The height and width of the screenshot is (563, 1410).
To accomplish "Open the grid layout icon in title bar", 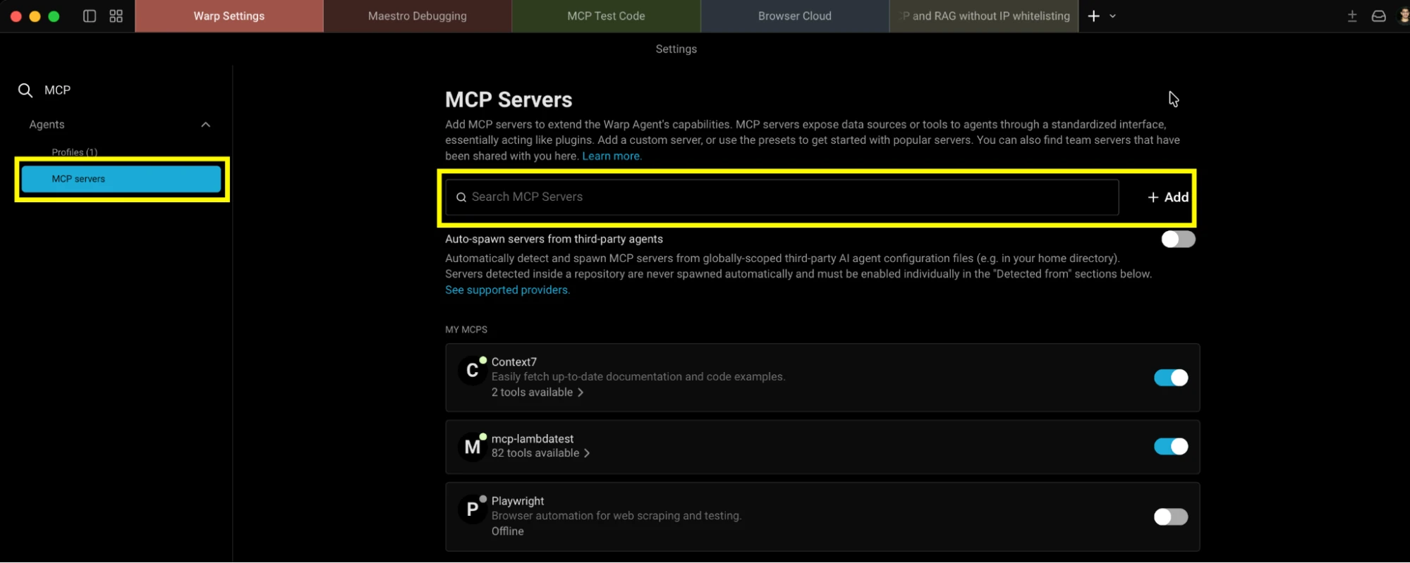I will [116, 16].
